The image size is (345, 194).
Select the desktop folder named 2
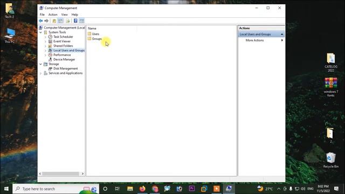[330, 135]
